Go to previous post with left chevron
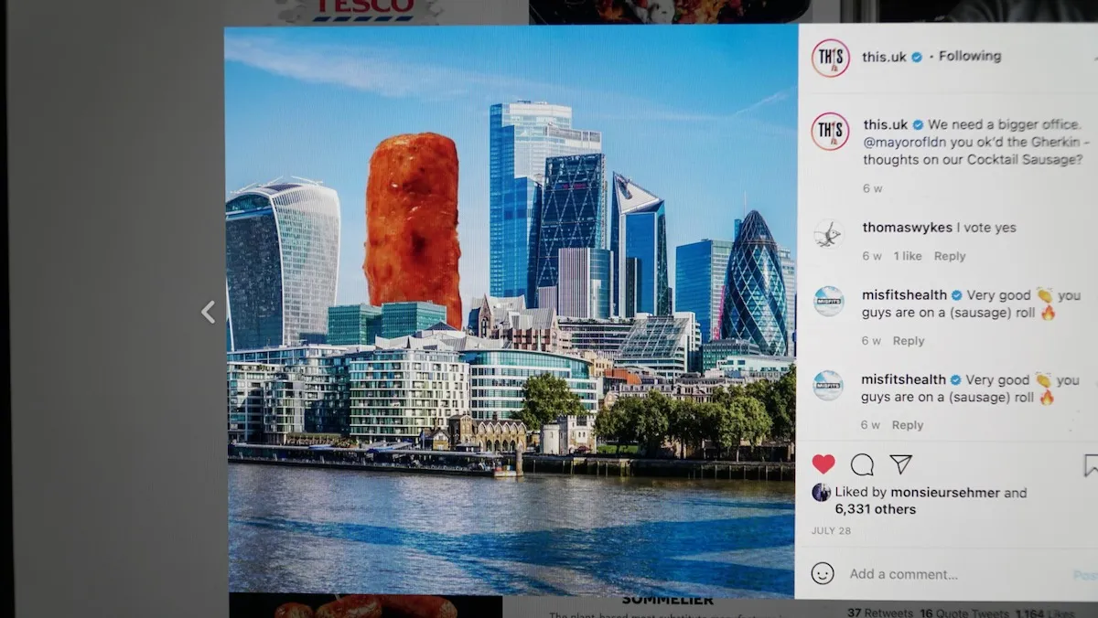 pyautogui.click(x=209, y=313)
